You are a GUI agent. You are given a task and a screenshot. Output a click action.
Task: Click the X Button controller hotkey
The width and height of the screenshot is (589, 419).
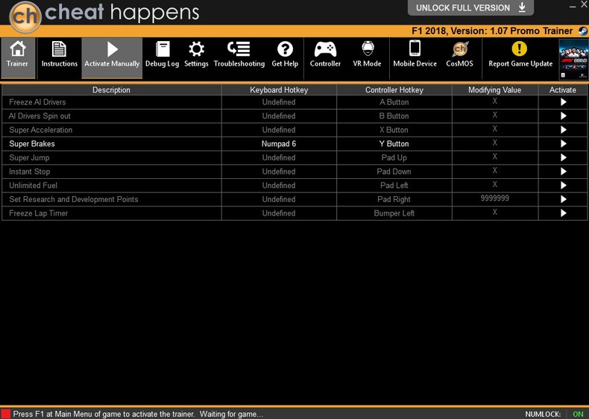394,130
